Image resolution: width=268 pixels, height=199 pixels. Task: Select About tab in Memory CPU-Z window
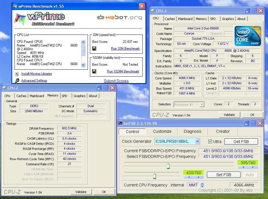click(93, 96)
